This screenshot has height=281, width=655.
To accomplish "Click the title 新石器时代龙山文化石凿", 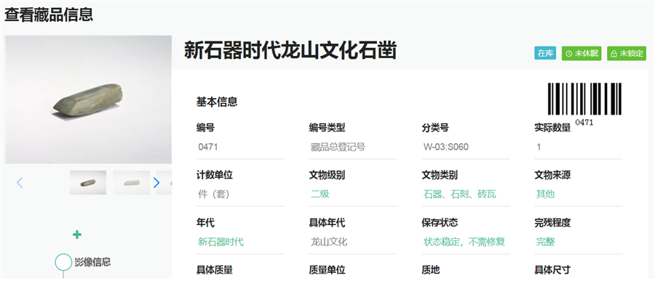I will (x=290, y=51).
